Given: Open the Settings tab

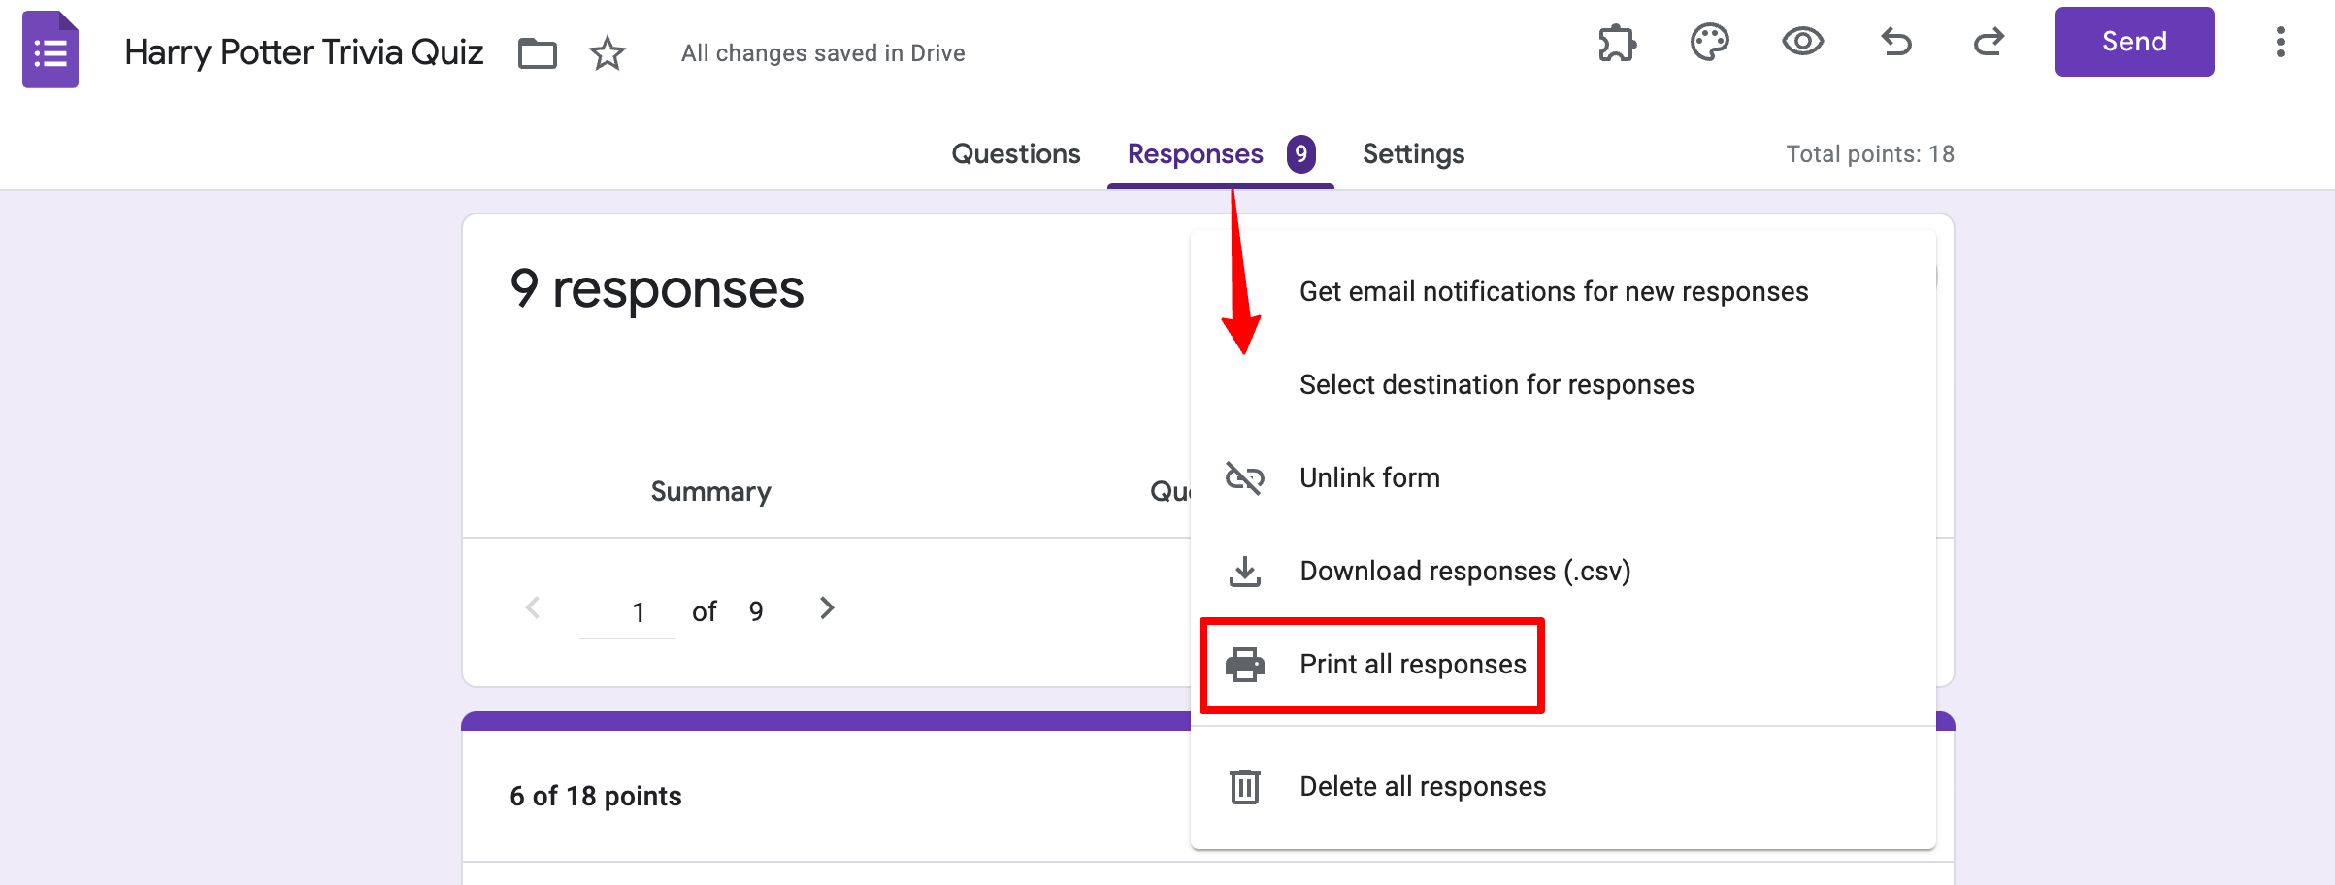Looking at the screenshot, I should (x=1413, y=153).
